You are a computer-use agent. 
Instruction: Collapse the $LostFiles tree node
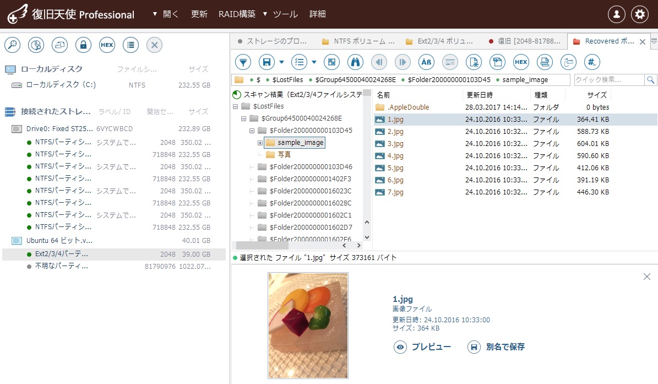click(236, 106)
